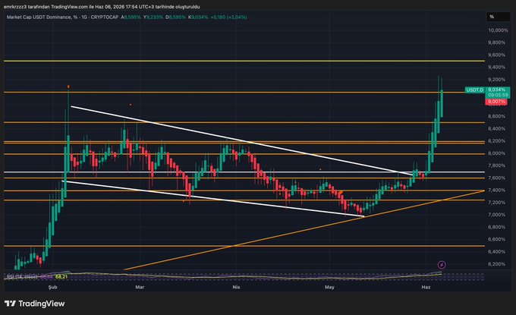The image size is (516, 315).
Task: Click the 8,600% price axis label
Action: point(496,116)
